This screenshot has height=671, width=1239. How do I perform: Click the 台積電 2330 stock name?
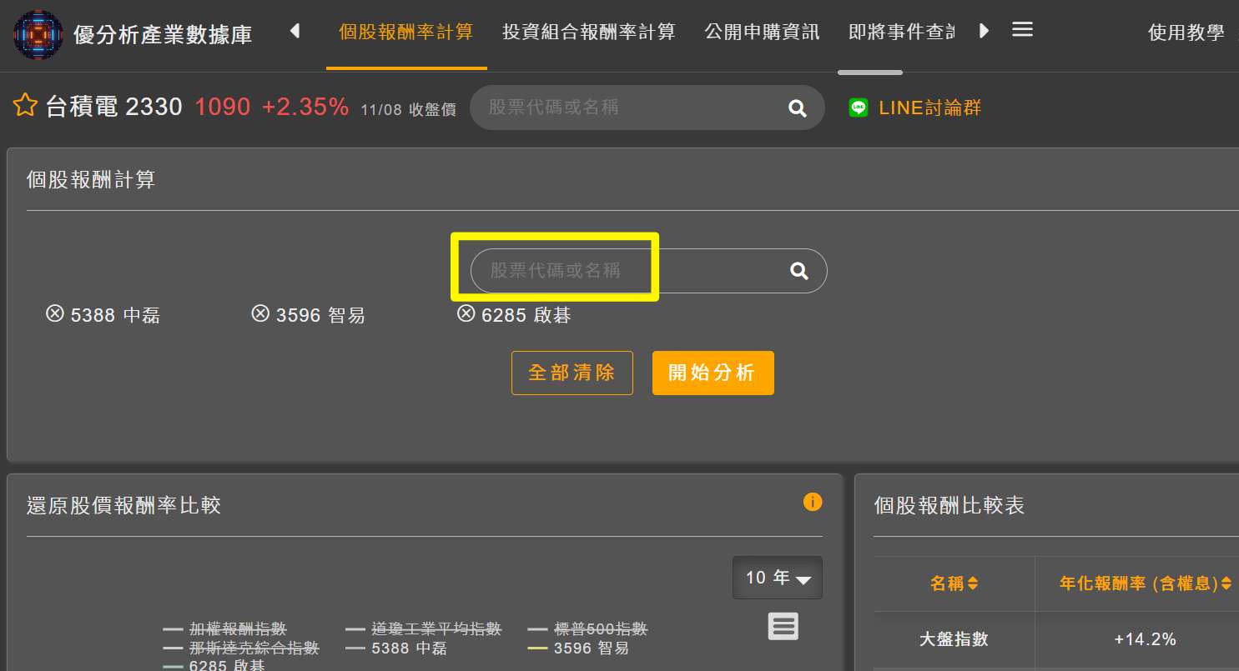tap(114, 107)
